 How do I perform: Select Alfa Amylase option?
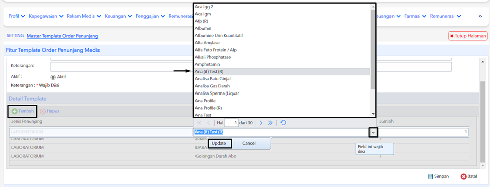pos(282,43)
